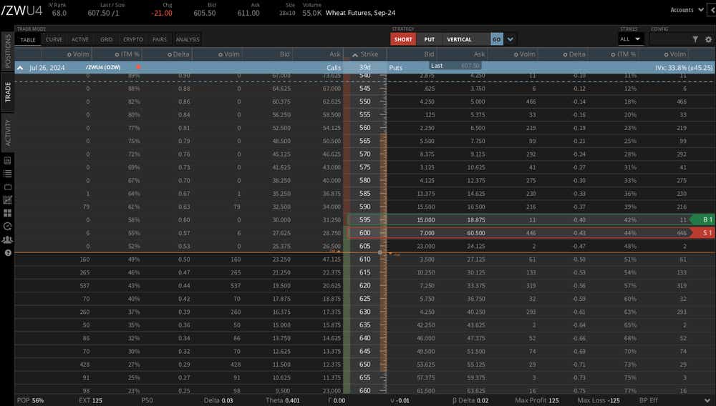The image size is (716, 406).
Task: Toggle the 600 strike cell
Action: 365,233
